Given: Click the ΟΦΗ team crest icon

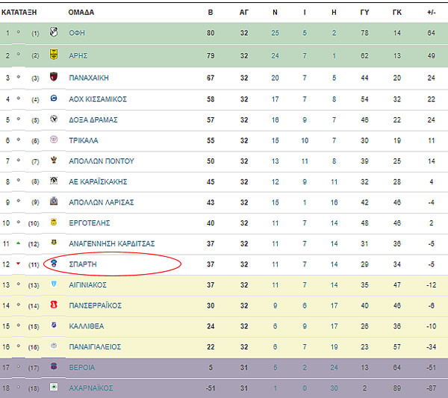Looking at the screenshot, I should point(54,32).
